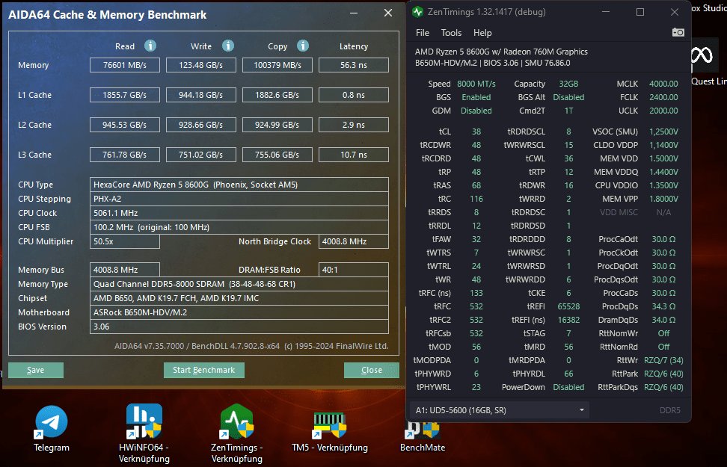
Task: Click the Copy info icon in AIDA64
Action: point(303,46)
